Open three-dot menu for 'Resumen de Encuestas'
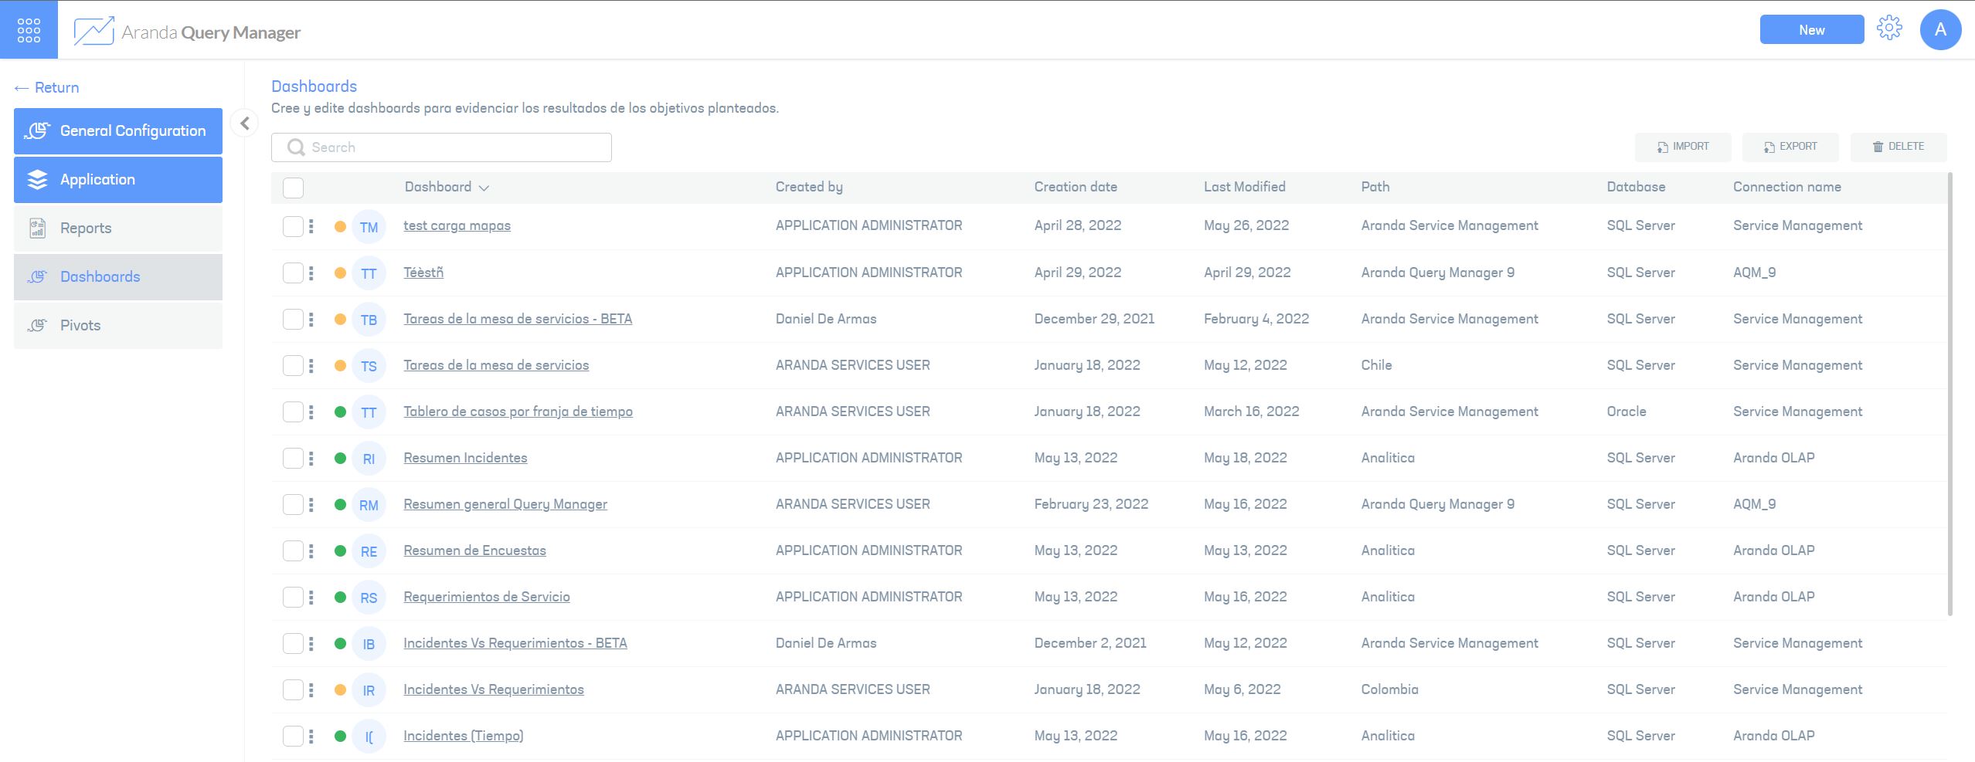1975x762 pixels. pos(311,550)
